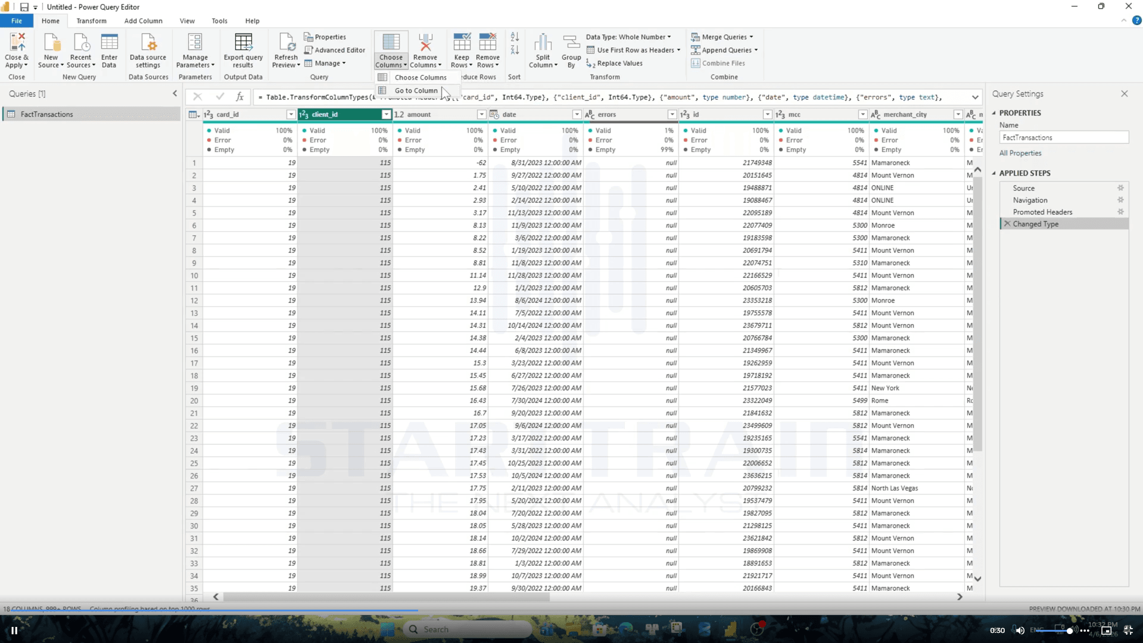Click Export query results icon
The height and width of the screenshot is (643, 1143).
243,43
